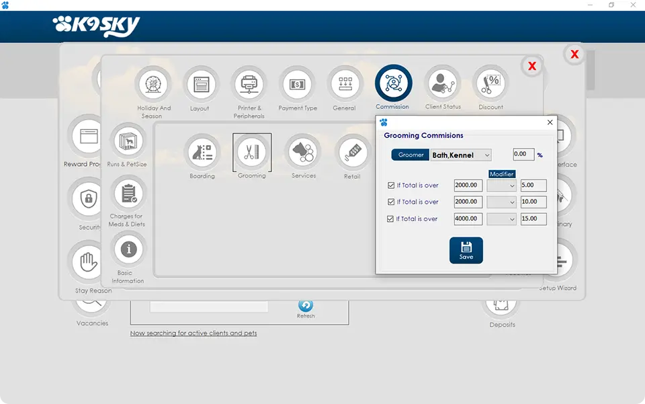645x404 pixels.
Task: Click the groomer percentage input field
Action: [x=523, y=155]
